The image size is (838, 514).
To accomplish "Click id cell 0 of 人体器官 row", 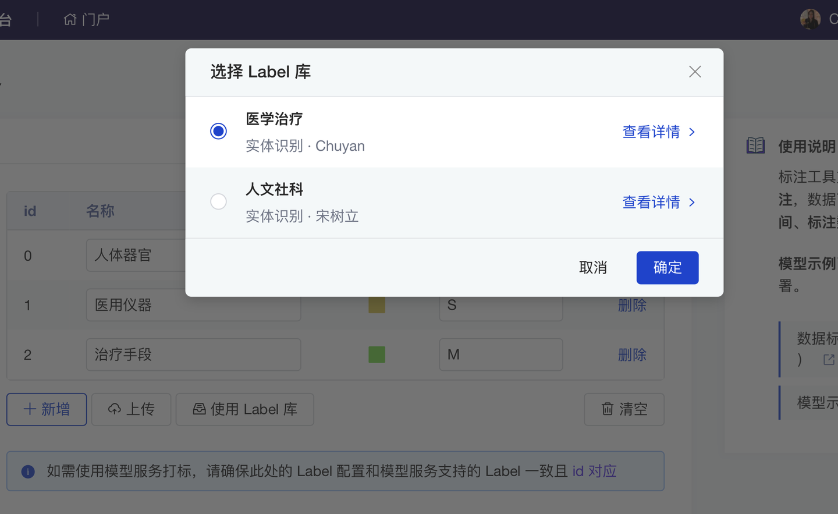I will [28, 256].
